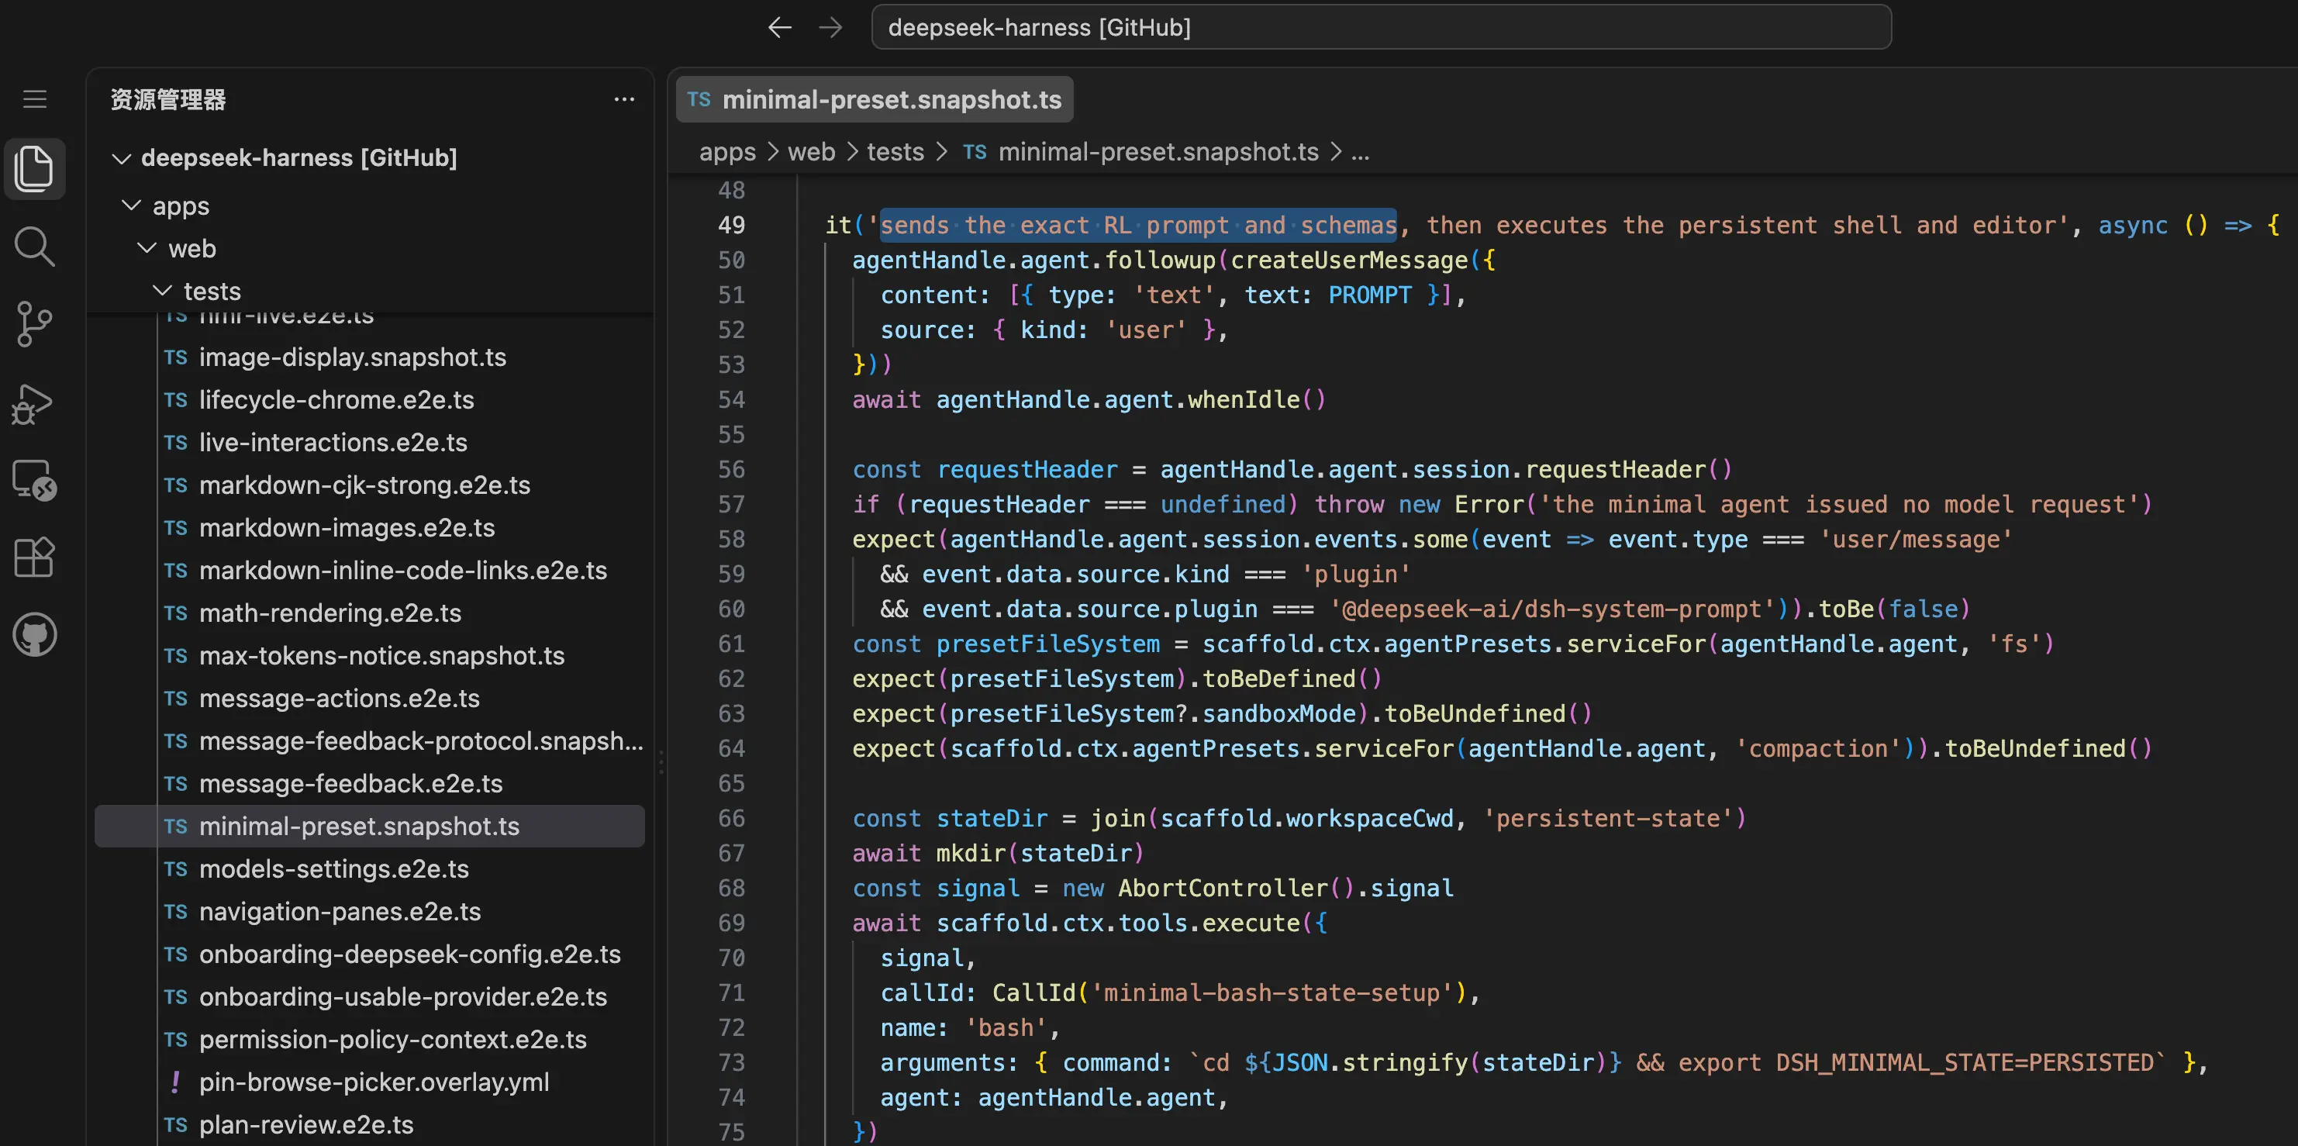Open the hamburger menu icon
2298x1146 pixels.
[x=35, y=99]
